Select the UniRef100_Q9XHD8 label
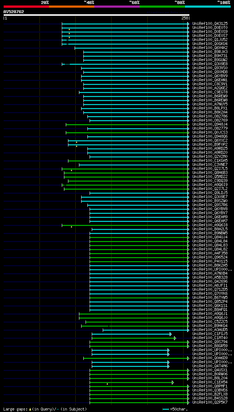This screenshot has width=234, height=412. pos(210,72)
